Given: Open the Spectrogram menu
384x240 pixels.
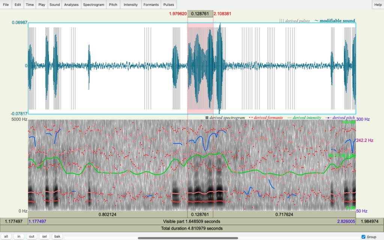Looking at the screenshot, I should point(93,4).
